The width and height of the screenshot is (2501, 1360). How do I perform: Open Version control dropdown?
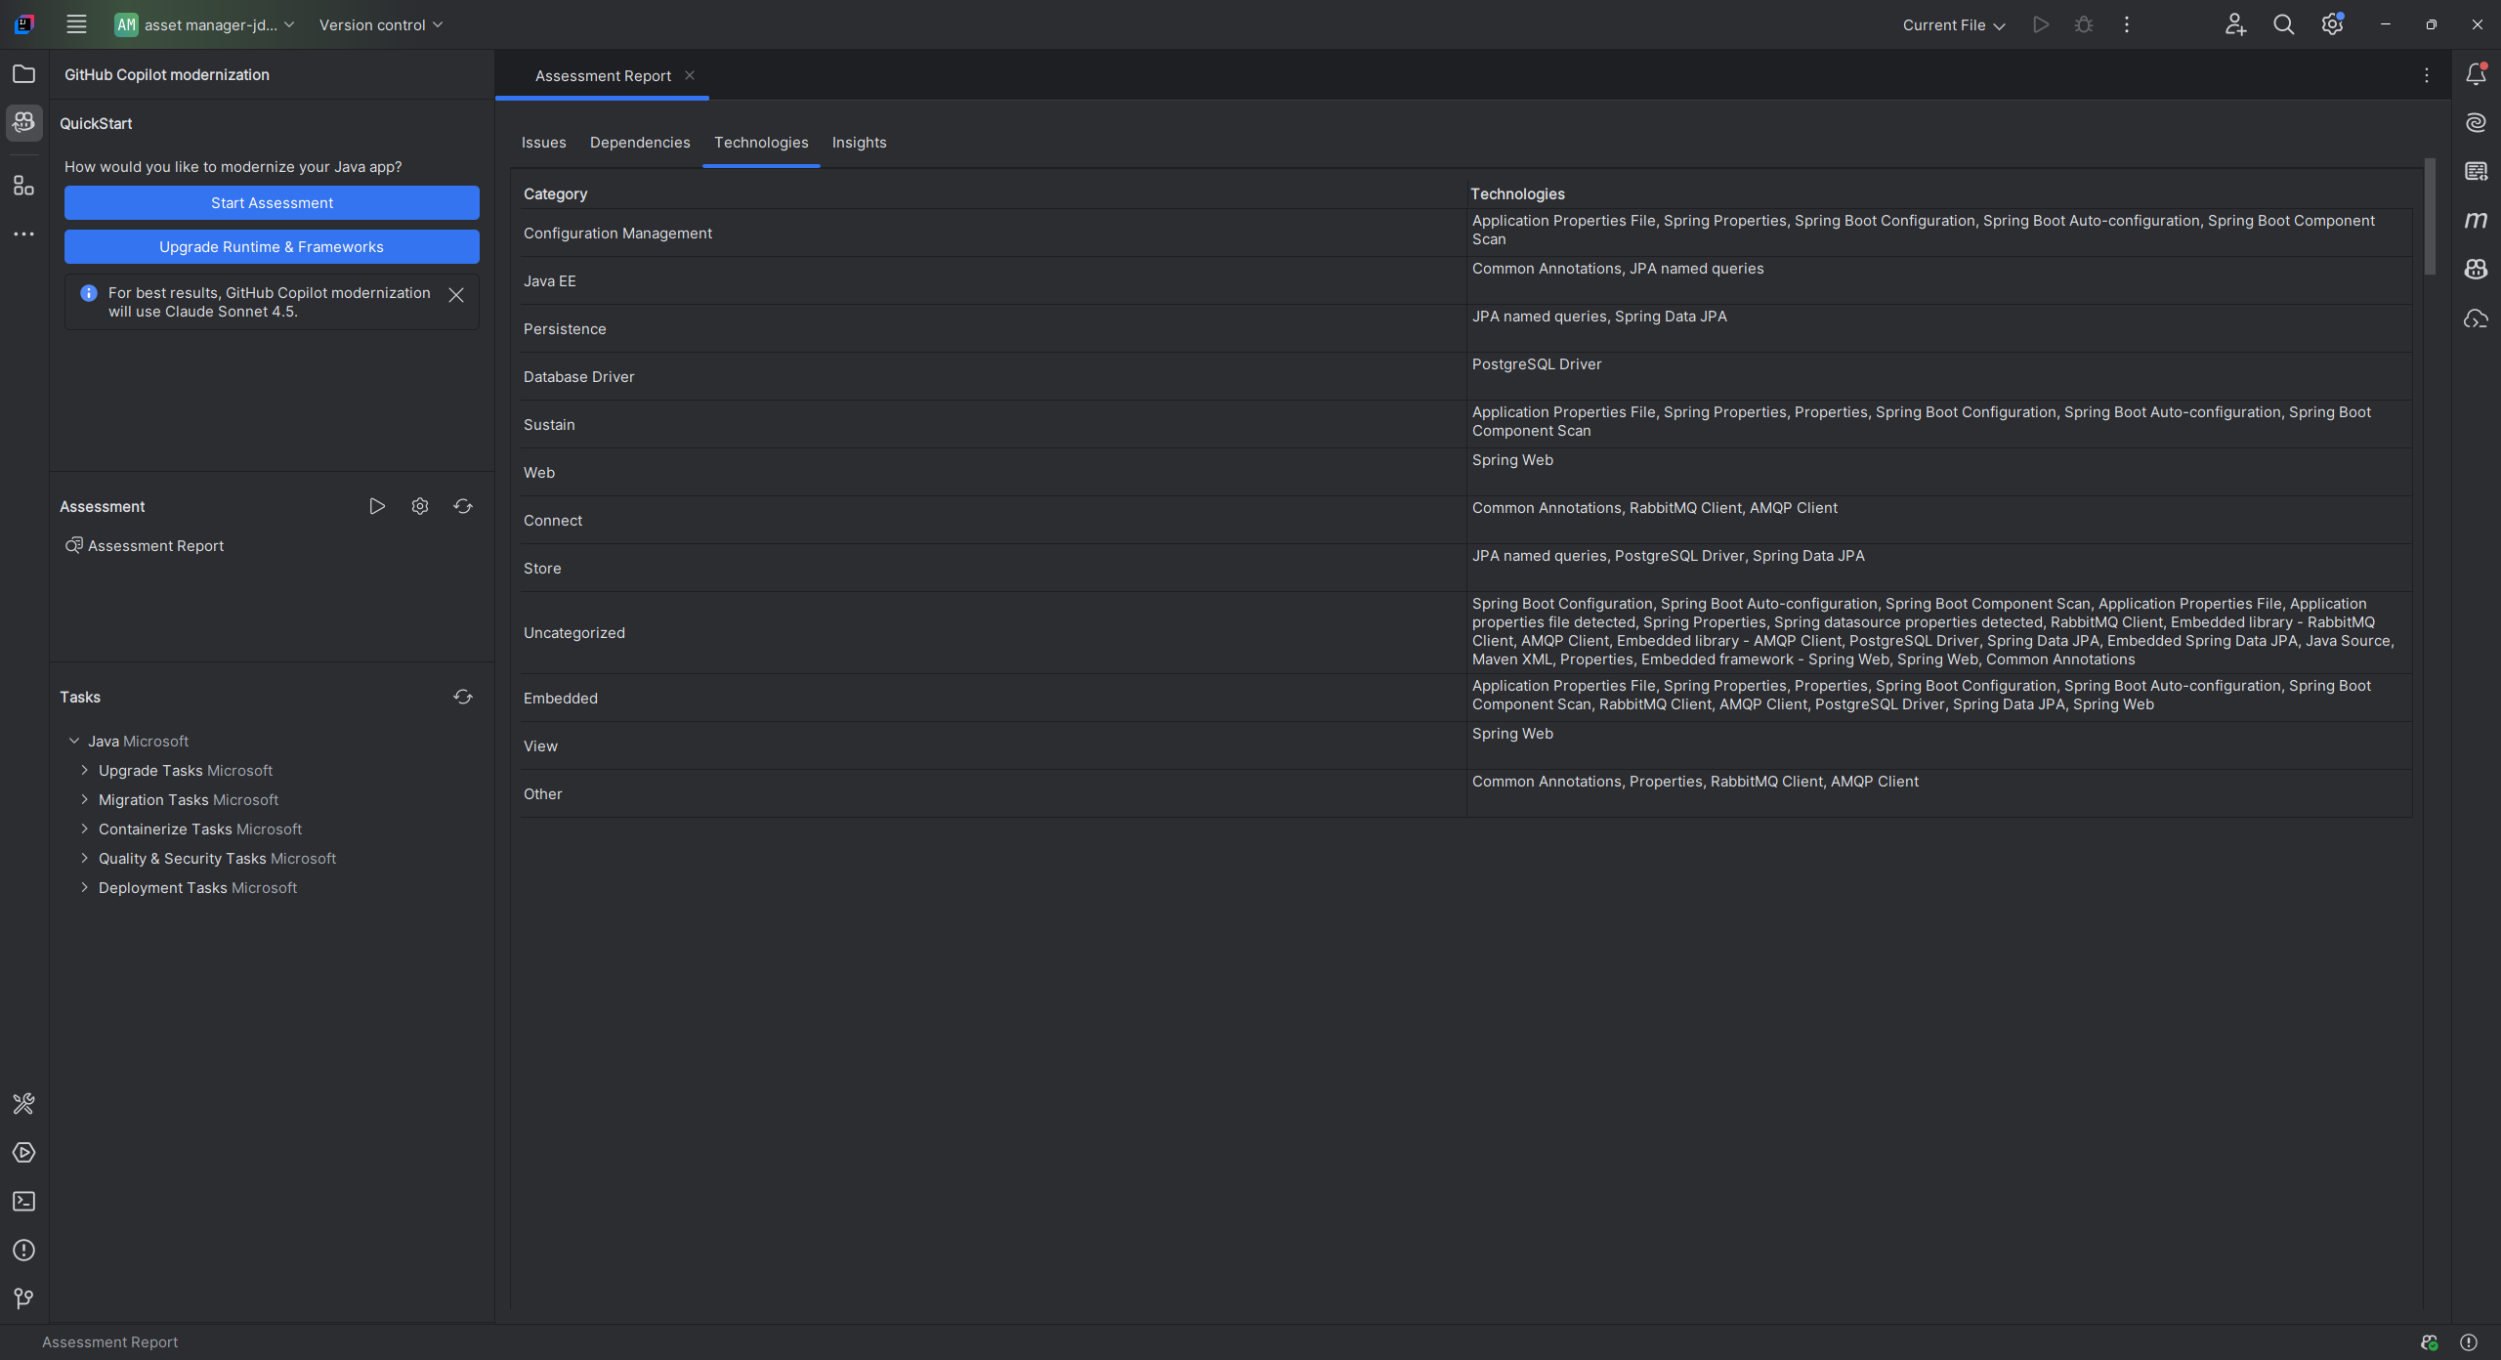[380, 25]
